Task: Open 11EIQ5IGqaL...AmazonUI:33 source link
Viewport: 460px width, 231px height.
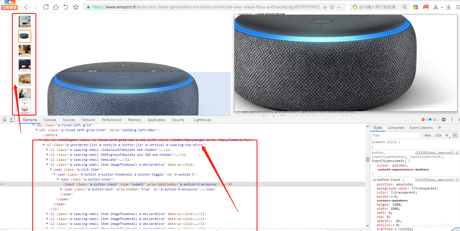Action: 437,180
